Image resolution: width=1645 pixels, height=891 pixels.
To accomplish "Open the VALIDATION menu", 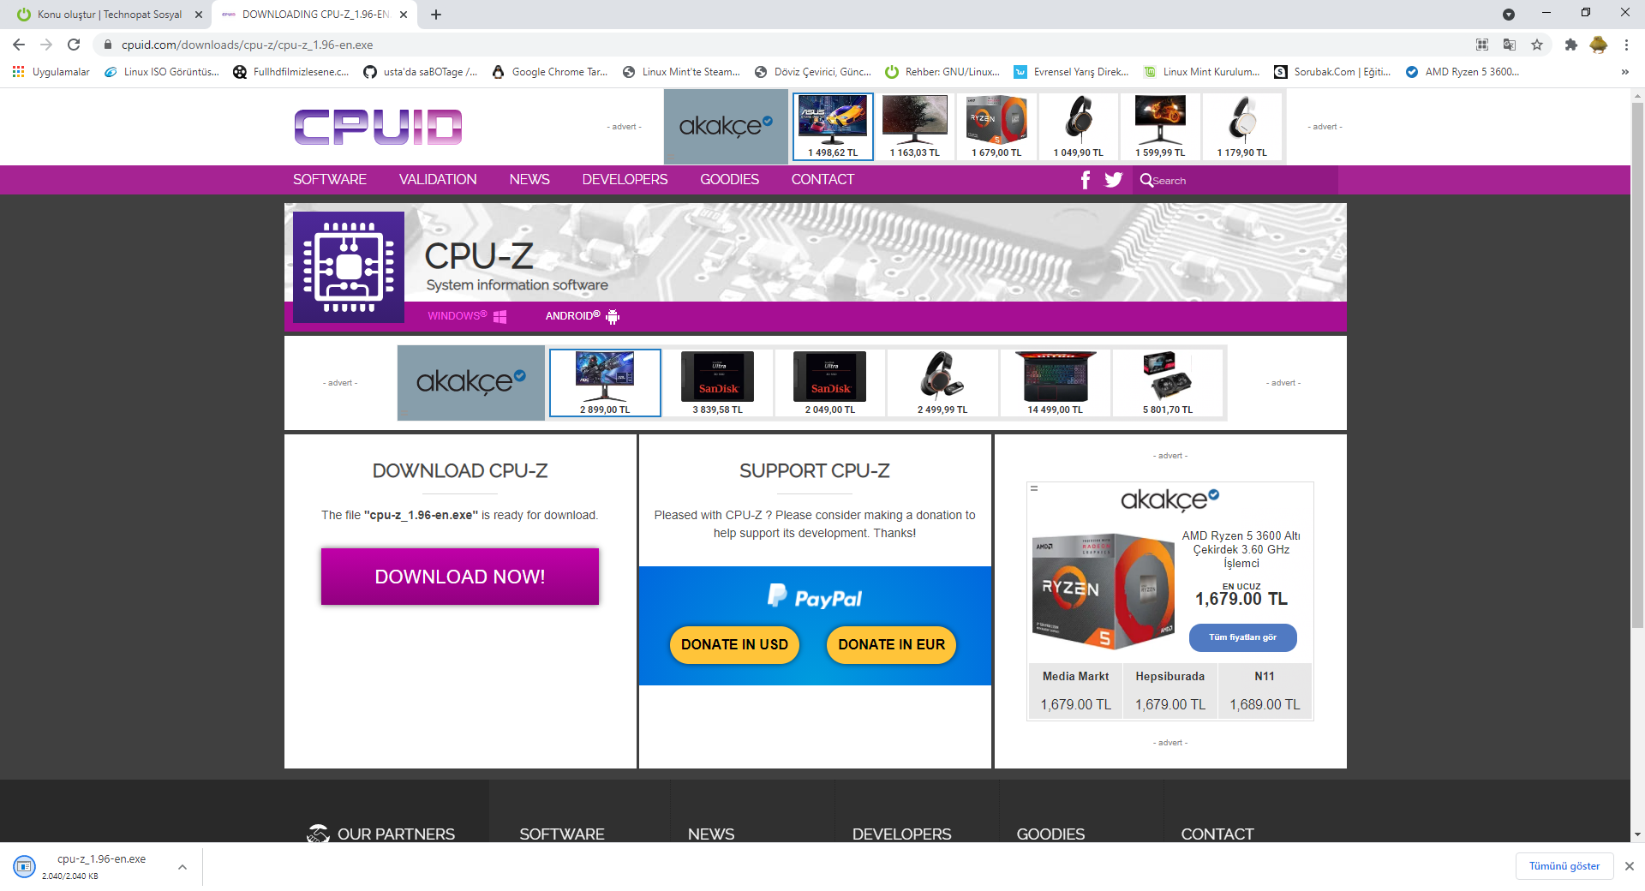I will click(x=438, y=180).
